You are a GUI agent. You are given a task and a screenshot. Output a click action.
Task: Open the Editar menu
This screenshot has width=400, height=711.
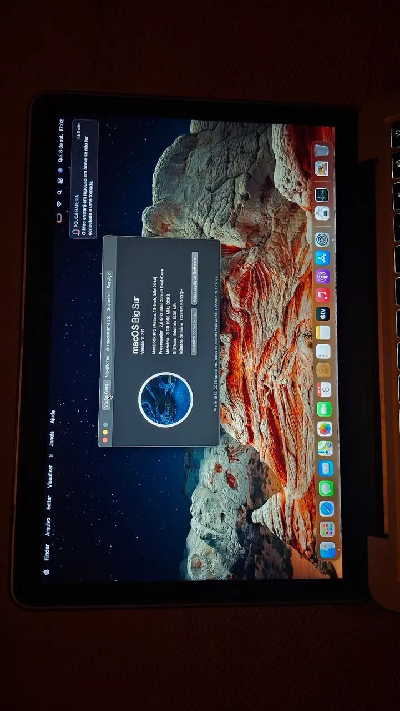pos(48,502)
